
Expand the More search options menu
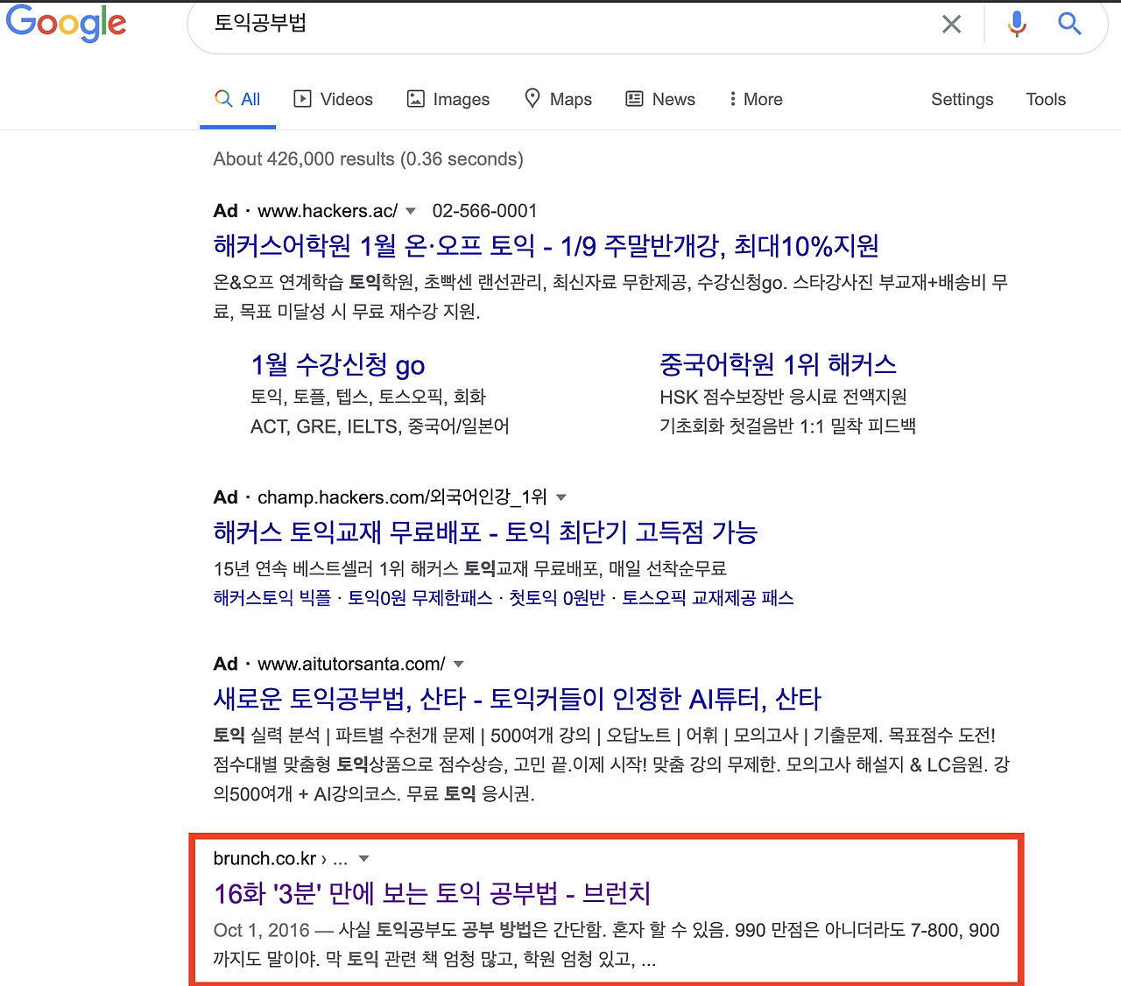pos(755,99)
